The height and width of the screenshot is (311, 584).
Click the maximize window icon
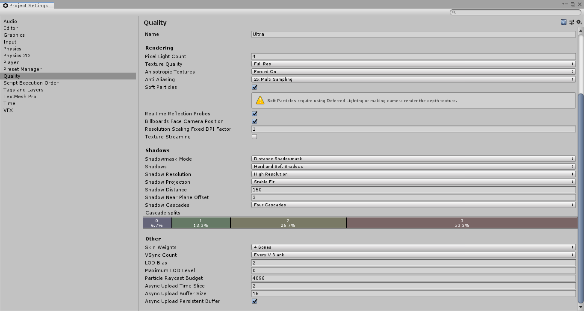point(573,4)
